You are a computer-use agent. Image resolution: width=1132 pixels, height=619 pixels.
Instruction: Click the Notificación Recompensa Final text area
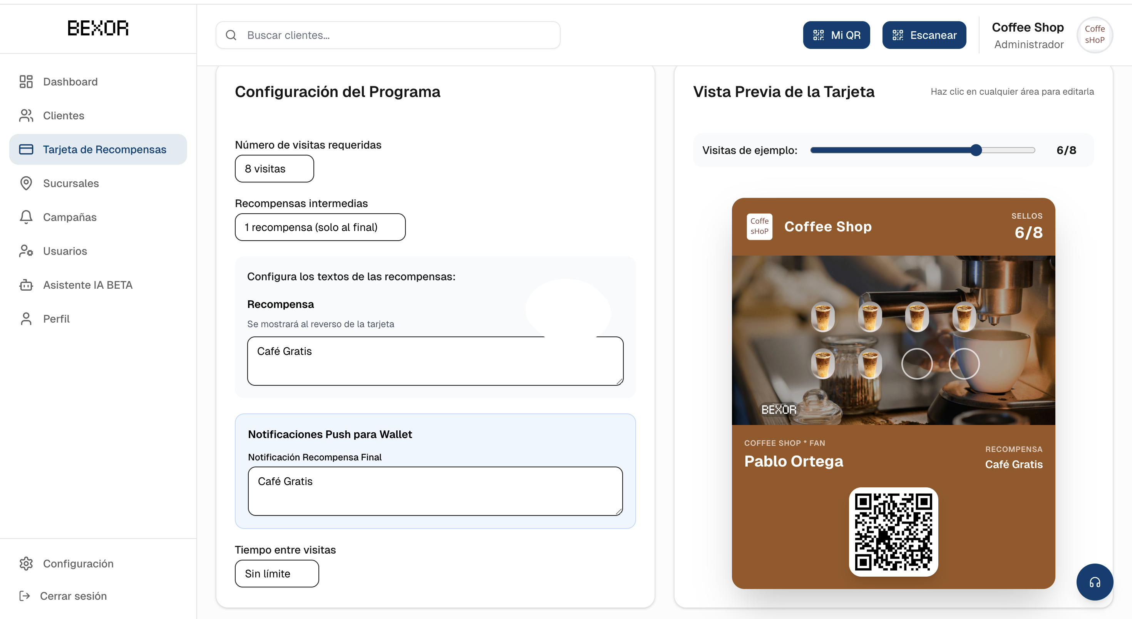click(x=435, y=491)
